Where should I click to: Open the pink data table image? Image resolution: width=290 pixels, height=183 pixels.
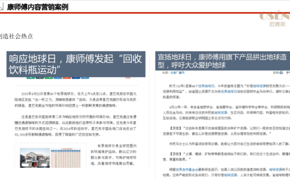point(66,158)
